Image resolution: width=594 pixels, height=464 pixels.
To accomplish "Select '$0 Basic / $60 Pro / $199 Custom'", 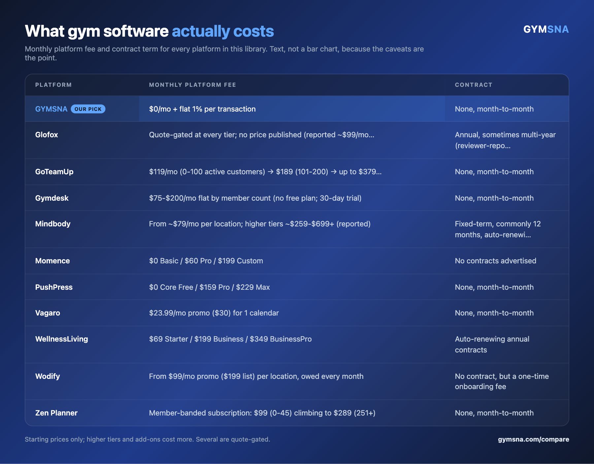I will pos(206,261).
